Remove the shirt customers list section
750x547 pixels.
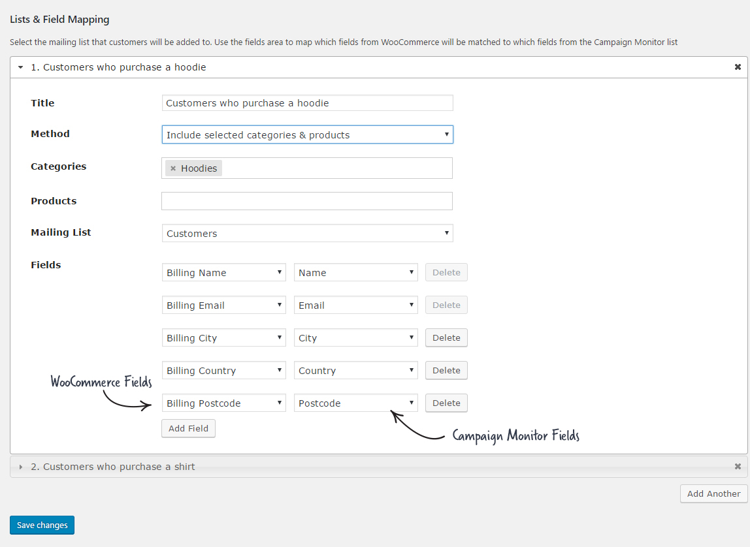tap(738, 466)
